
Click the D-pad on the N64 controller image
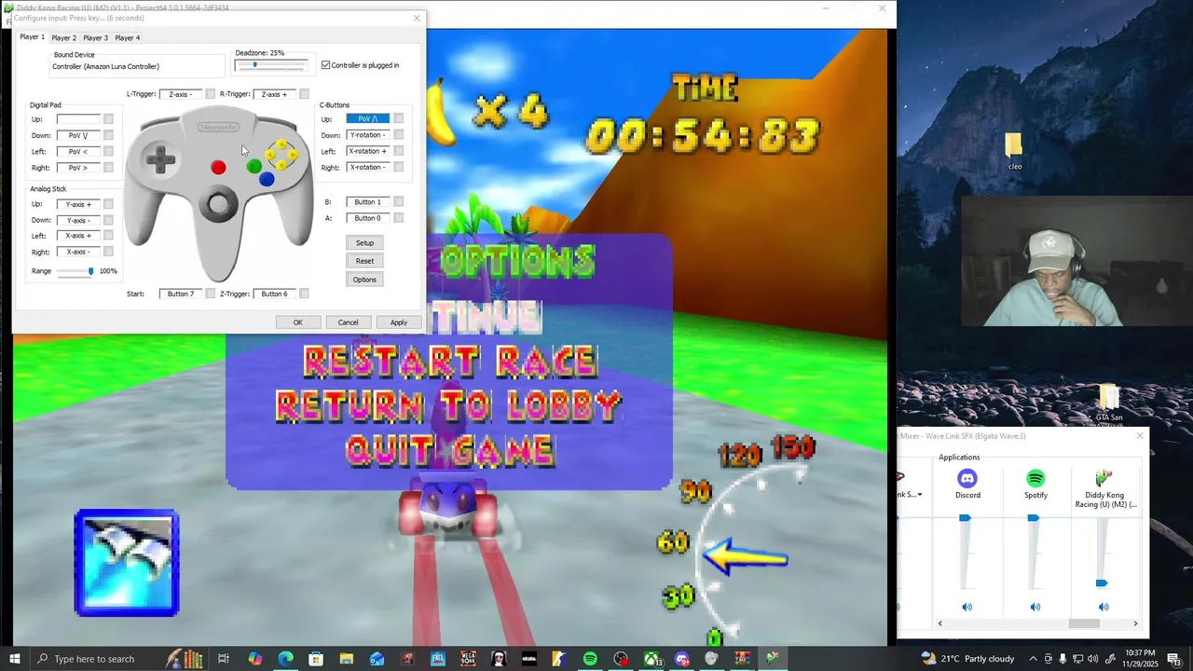[160, 159]
